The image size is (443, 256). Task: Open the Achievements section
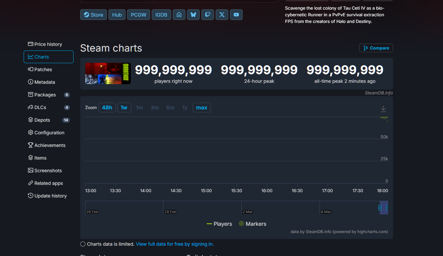49,145
